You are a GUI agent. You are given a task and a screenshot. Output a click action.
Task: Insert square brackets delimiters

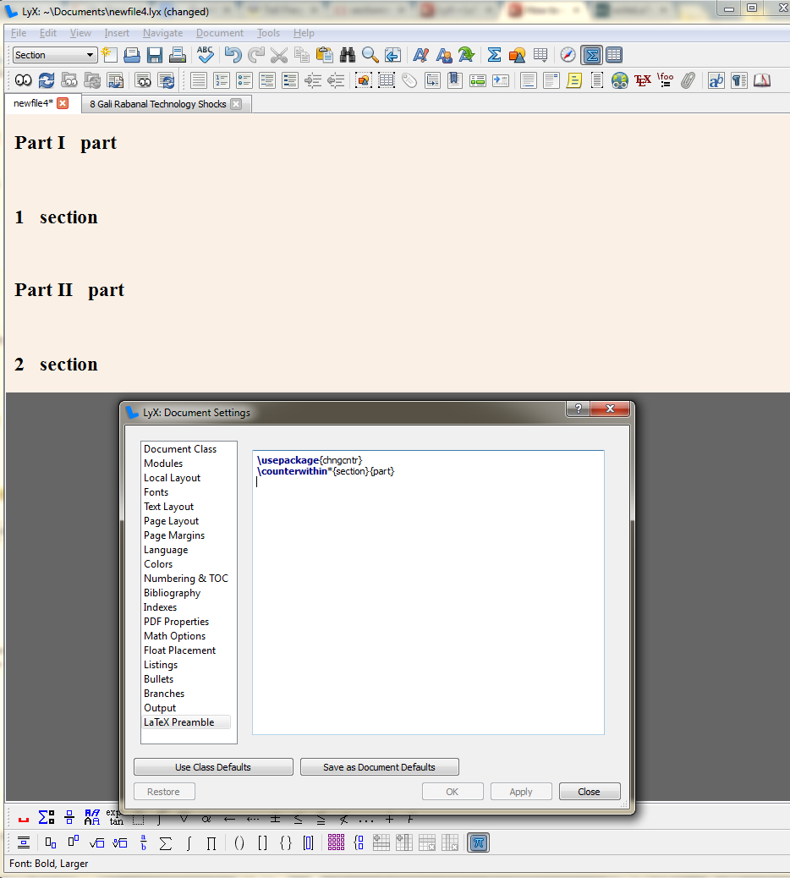coord(262,842)
